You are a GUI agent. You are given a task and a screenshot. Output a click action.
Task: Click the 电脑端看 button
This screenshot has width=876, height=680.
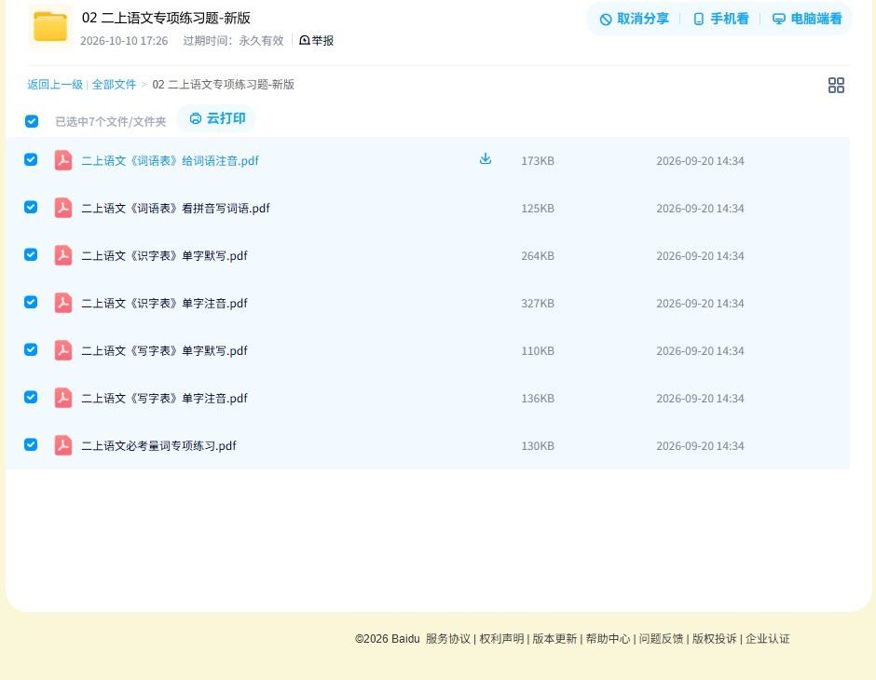click(807, 19)
